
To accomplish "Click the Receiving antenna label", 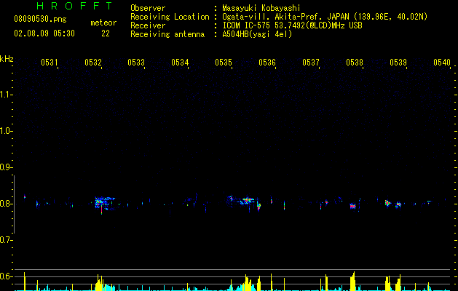I will pyautogui.click(x=167, y=34).
